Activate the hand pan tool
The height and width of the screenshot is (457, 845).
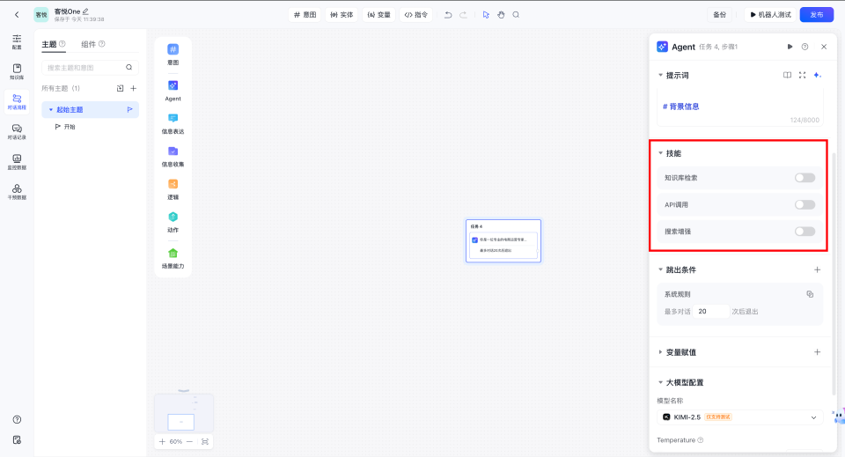(501, 15)
